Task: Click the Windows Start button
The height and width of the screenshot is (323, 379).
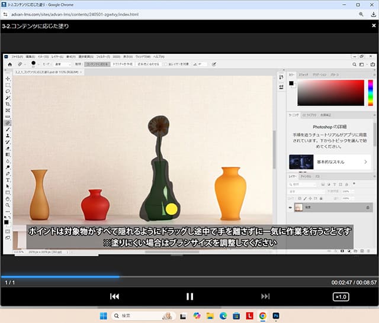Action: 104,316
